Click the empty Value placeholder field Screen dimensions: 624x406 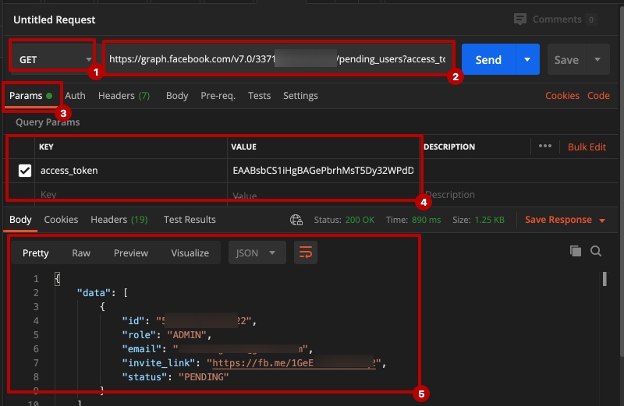(323, 195)
